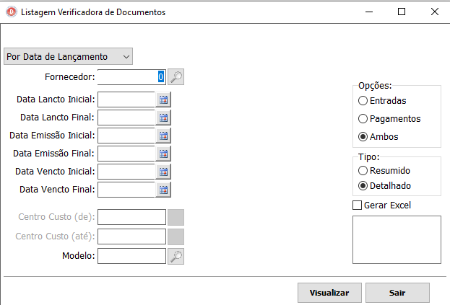Viewport: 450px width, 305px height.
Task: Click the Data Lancto Inicial date field
Action: (126, 100)
